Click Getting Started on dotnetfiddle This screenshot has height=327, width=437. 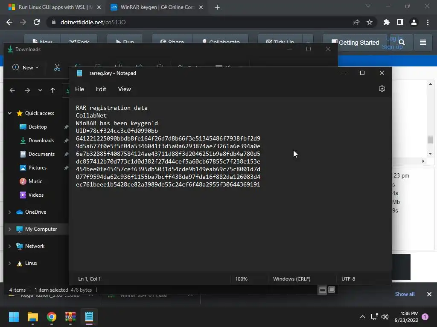click(355, 43)
